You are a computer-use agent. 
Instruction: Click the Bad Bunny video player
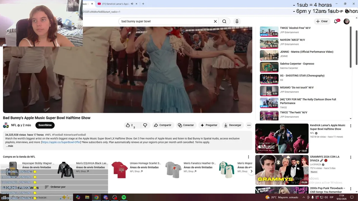click(128, 70)
